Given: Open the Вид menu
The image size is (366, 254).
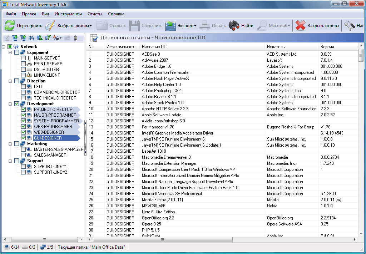Looking at the screenshot, I should [x=45, y=14].
